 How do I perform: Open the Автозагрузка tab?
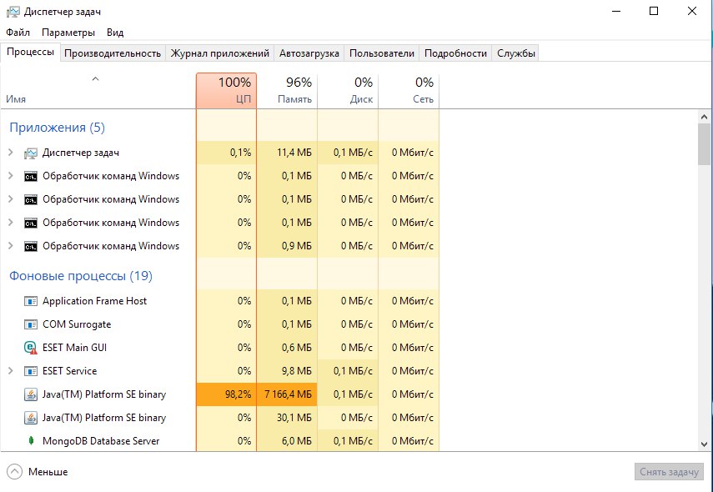pyautogui.click(x=309, y=53)
